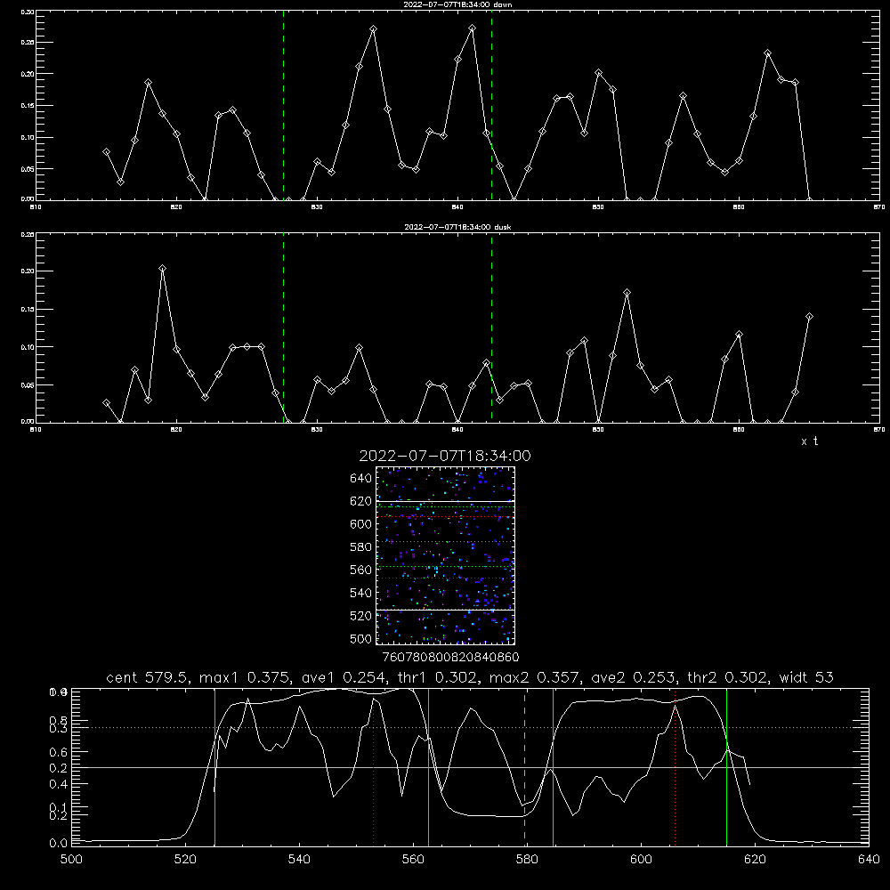This screenshot has width=890, height=890.
Task: Click the large 2022-07-07T18:34:00 title above the image
Action: [x=445, y=456]
